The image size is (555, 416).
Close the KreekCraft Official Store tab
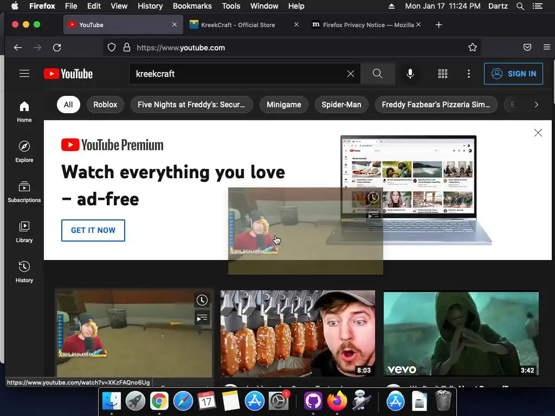click(x=296, y=24)
